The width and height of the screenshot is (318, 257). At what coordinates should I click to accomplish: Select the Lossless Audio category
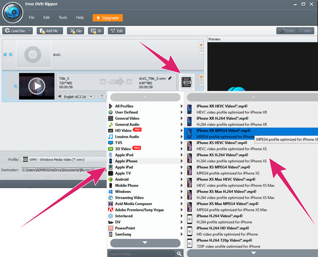point(145,137)
